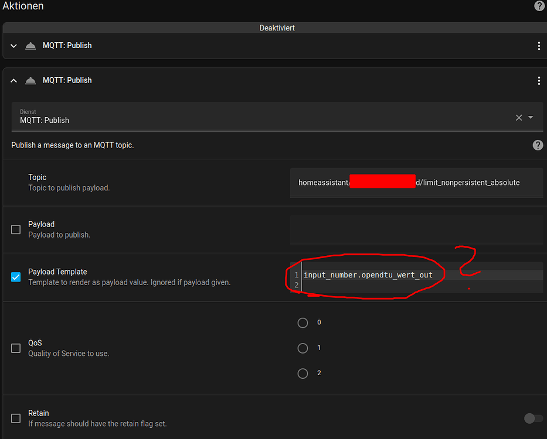Click the cloud icon on the collapsed MQTT Publish action
Viewport: 547px width, 439px height.
click(30, 45)
